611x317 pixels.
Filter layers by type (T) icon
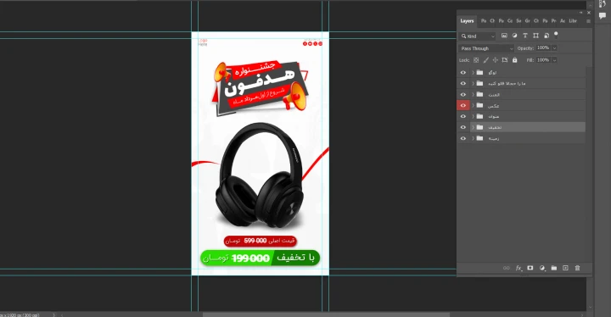pyautogui.click(x=525, y=36)
